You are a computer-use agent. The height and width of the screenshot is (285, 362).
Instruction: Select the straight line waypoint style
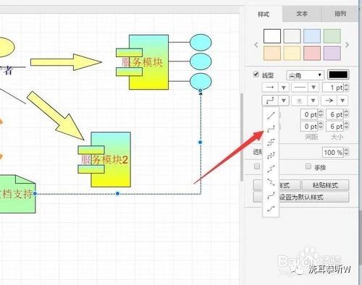pyautogui.click(x=271, y=116)
